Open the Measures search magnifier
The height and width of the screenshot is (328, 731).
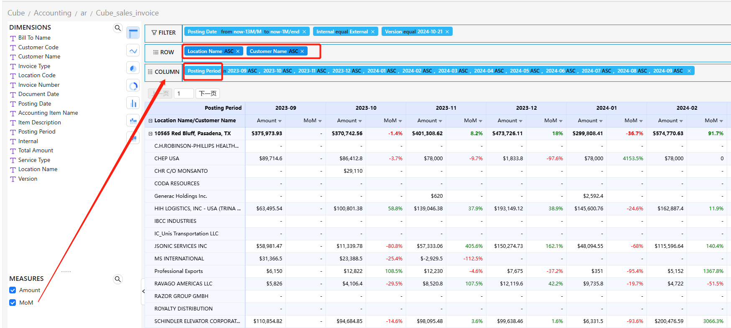coord(118,279)
